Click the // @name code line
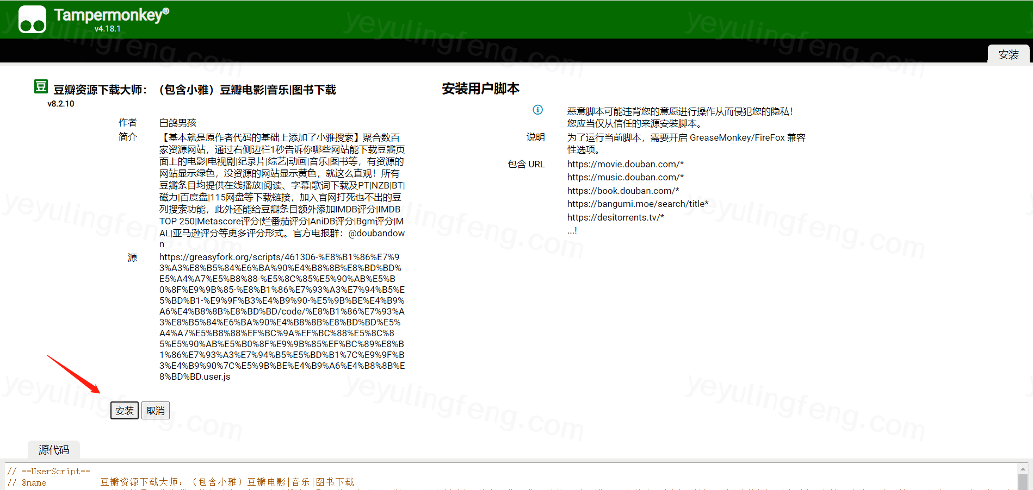Viewport: 1033px width, 490px height. coord(181,482)
